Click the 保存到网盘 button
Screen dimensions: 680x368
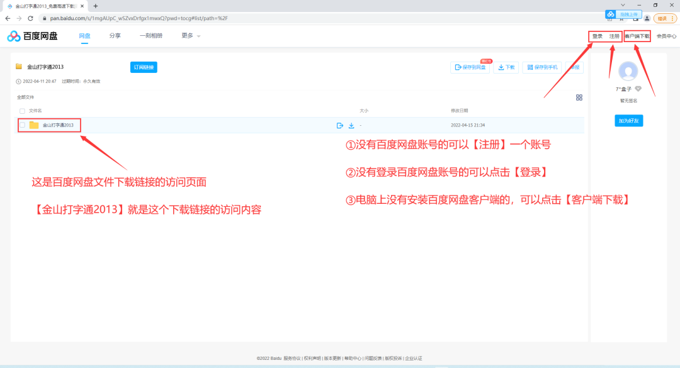click(x=470, y=67)
